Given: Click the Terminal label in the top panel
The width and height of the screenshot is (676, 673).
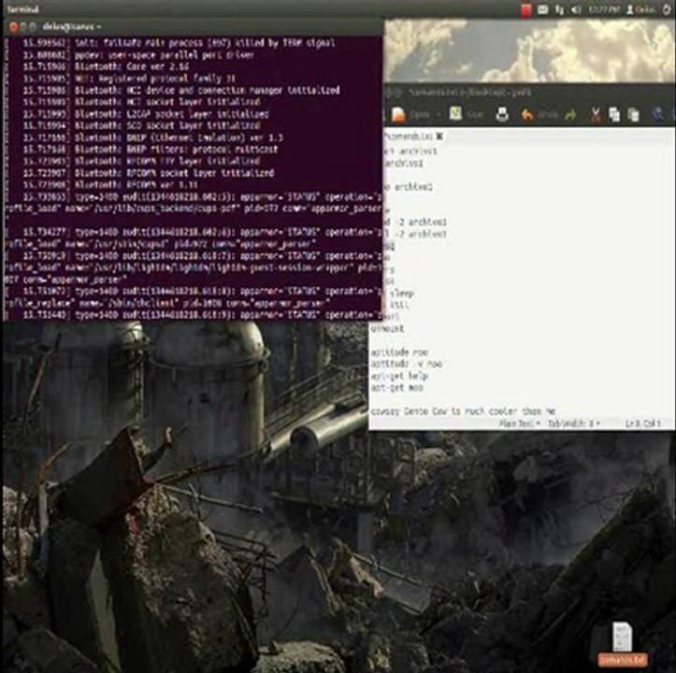Looking at the screenshot, I should [22, 9].
